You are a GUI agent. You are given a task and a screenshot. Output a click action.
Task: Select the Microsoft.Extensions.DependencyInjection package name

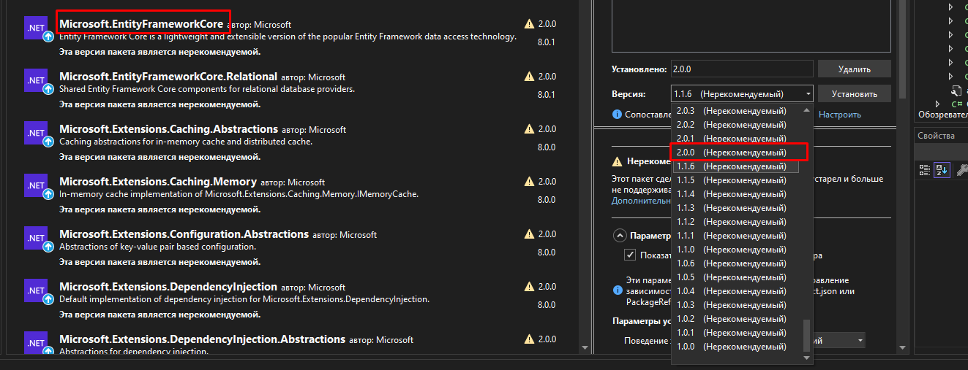[x=168, y=287]
